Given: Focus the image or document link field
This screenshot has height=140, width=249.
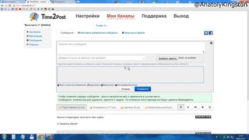Looking at the screenshot, I should (101, 58).
